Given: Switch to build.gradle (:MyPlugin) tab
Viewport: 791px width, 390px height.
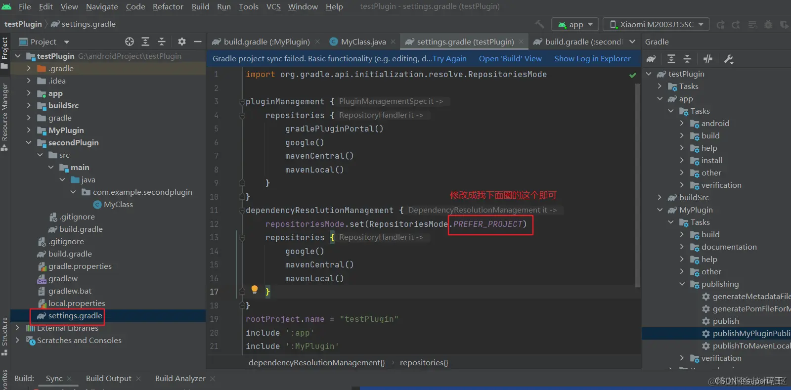Looking at the screenshot, I should (267, 42).
